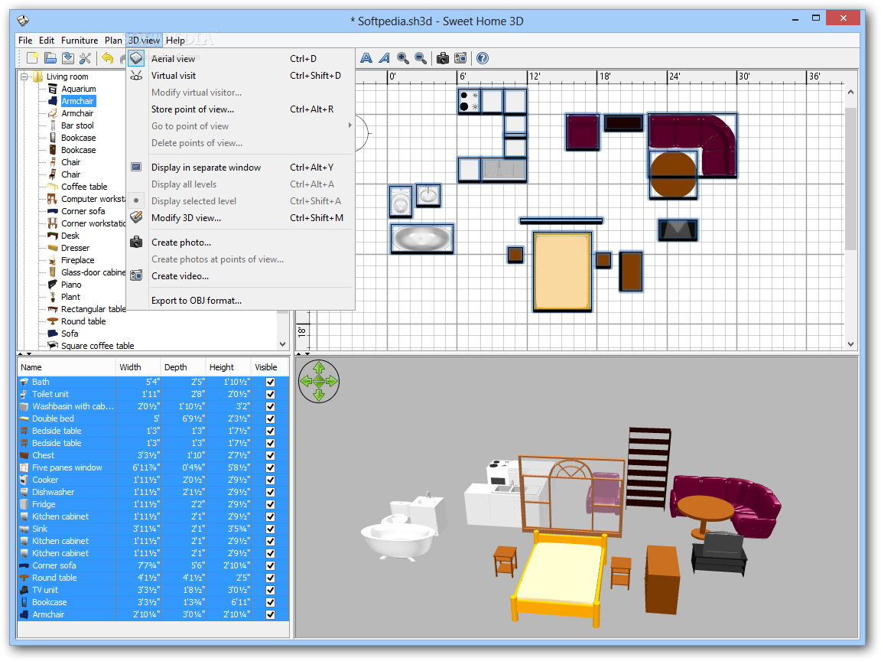Click the right arrow on 3D navigation pad
This screenshot has width=881, height=661.
(331, 382)
